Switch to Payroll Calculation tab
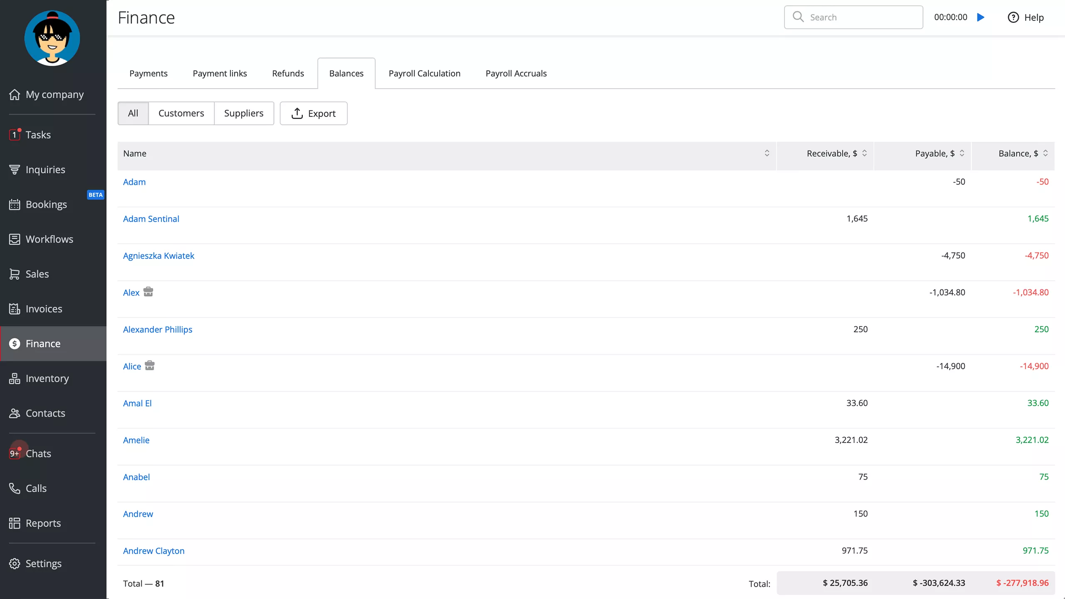Image resolution: width=1065 pixels, height=599 pixels. click(424, 74)
